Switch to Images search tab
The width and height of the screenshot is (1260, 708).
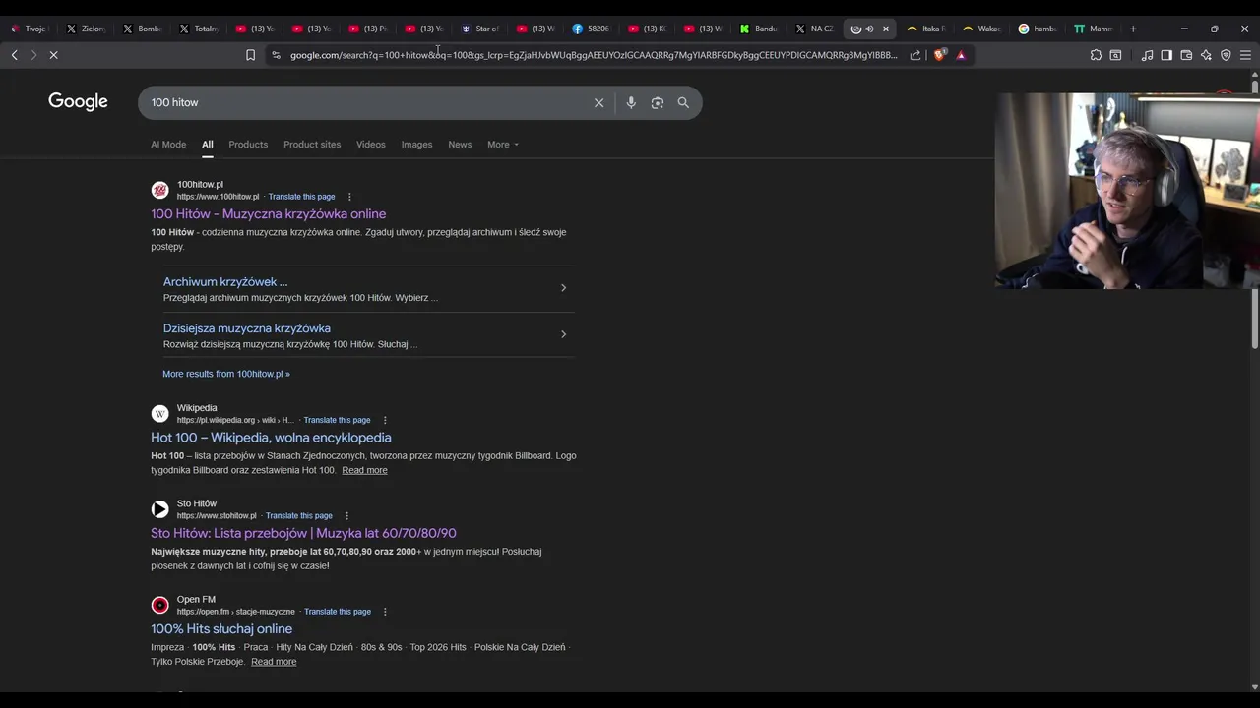[x=416, y=145]
